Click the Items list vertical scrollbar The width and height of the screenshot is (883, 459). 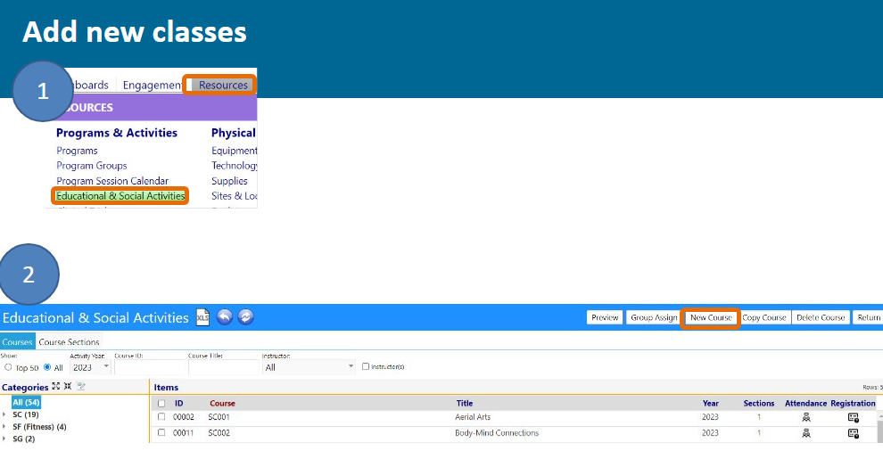point(880,427)
